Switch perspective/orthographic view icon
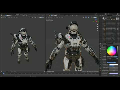The height and width of the screenshot is (90, 120). tap(98, 30)
